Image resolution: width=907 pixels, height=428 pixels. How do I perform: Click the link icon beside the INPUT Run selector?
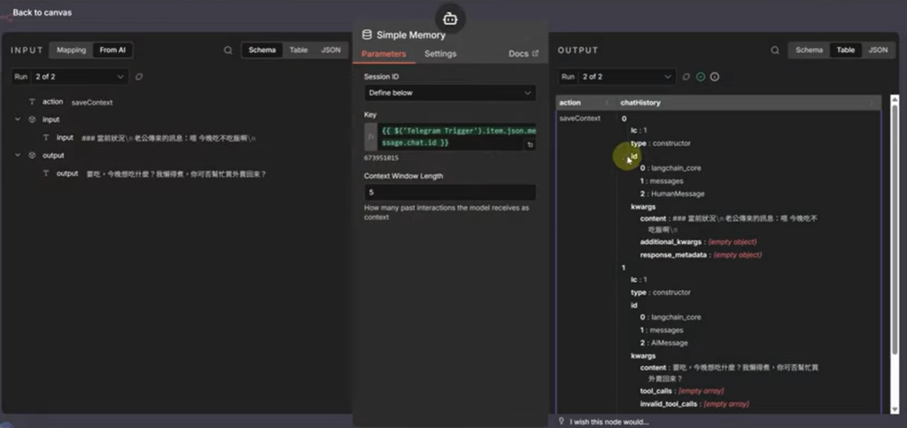(x=139, y=77)
